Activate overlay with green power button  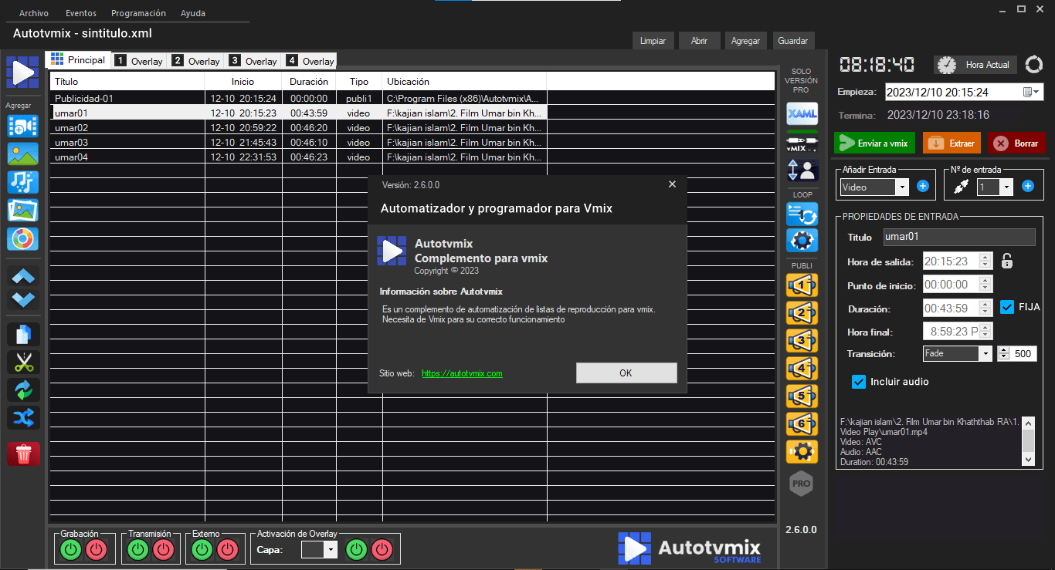click(356, 550)
